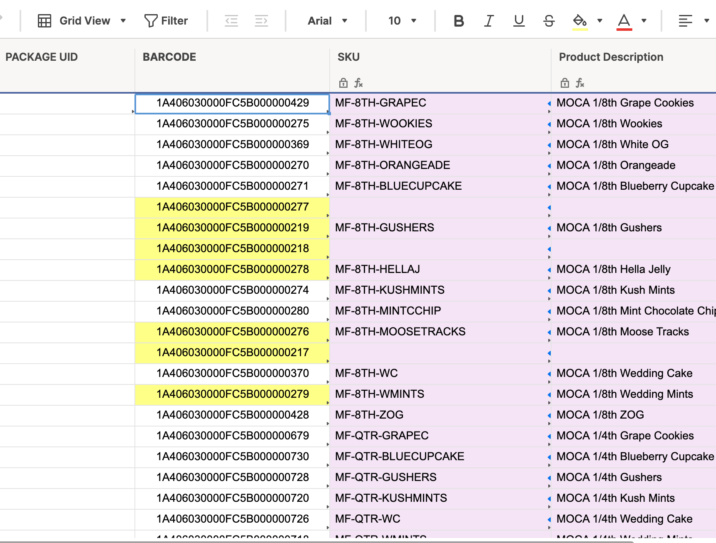
Task: Select barcode cell ending in 000000679
Action: [232, 436]
